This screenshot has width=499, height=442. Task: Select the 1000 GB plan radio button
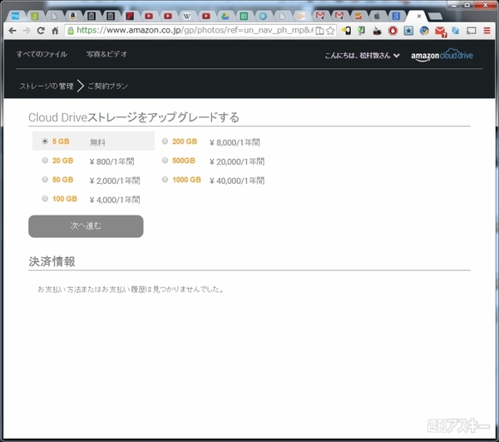click(x=165, y=179)
